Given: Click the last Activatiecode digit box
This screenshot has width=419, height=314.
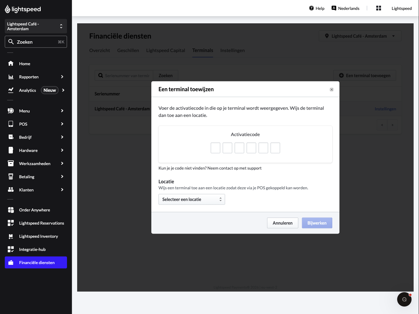Looking at the screenshot, I should tap(275, 148).
